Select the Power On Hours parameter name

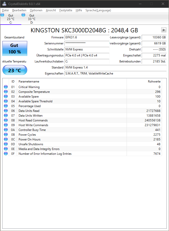pos(30,139)
